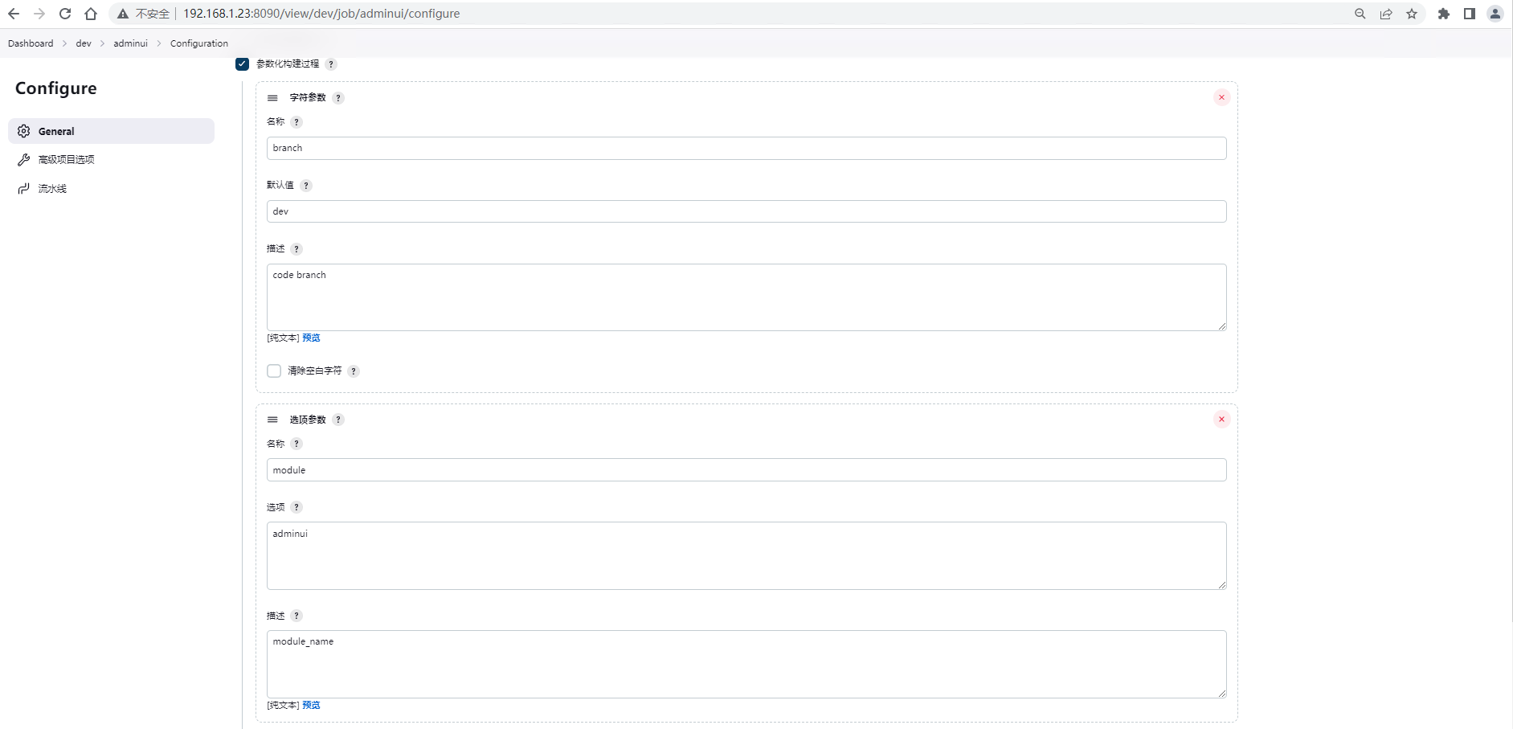The height and width of the screenshot is (729, 1513).
Task: Uncheck the 参数化构建过程 checkbox
Action: tap(243, 64)
